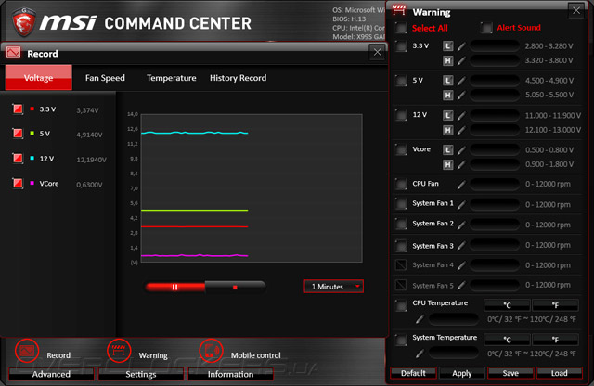This screenshot has height=386, width=594.
Task: Edit the CPU Fan limit pencil
Action: (x=461, y=185)
